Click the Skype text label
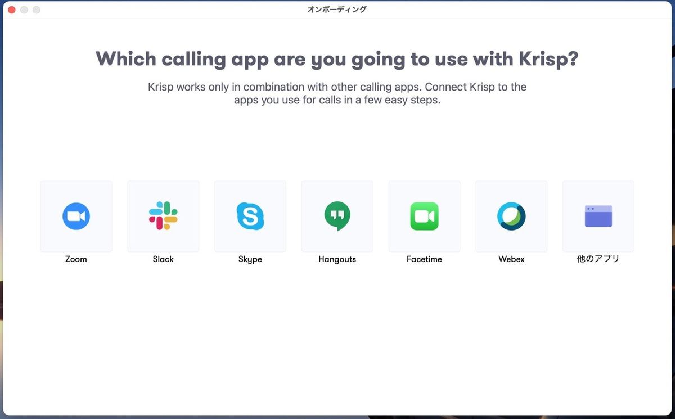The height and width of the screenshot is (419, 675). click(x=250, y=259)
